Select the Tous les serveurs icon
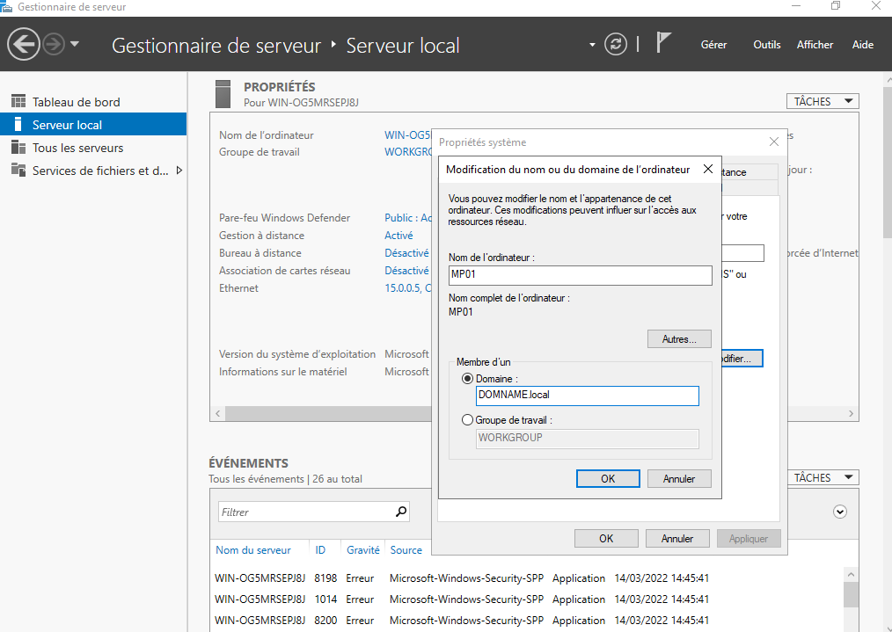The width and height of the screenshot is (892, 632). 18,148
